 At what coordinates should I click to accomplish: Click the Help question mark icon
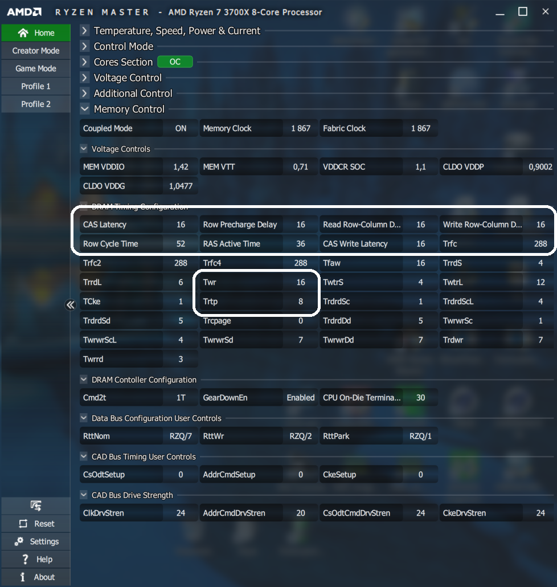tap(25, 559)
